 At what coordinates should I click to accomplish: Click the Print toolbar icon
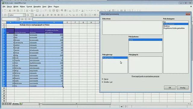point(54,11)
